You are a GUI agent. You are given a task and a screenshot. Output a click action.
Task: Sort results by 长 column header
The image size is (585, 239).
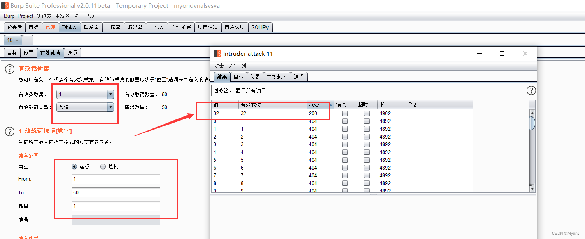coord(391,105)
